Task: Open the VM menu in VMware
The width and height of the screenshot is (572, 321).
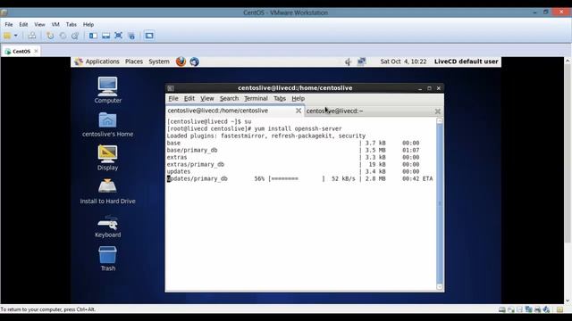Action: 55,24
